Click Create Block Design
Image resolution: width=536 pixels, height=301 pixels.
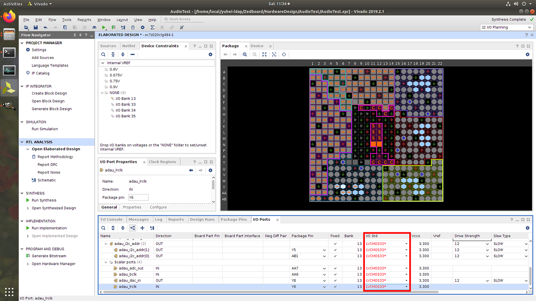coord(49,93)
